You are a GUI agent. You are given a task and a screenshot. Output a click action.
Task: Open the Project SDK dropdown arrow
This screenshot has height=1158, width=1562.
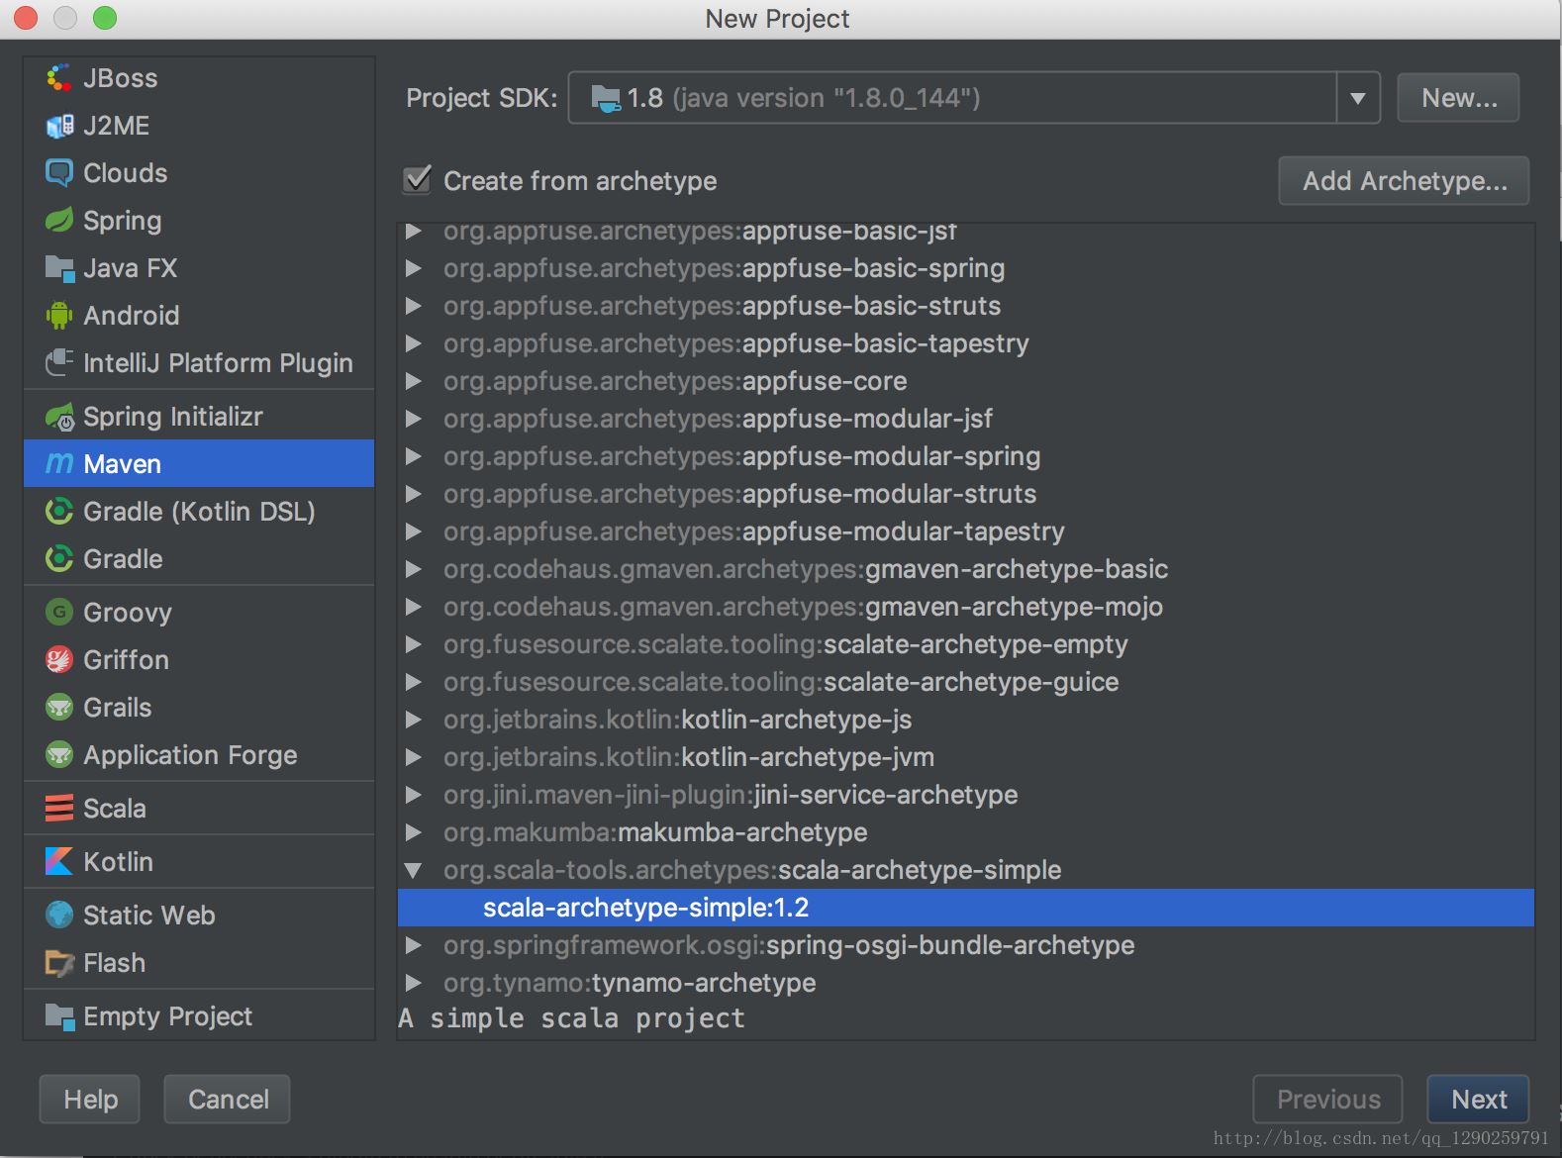[x=1358, y=98]
